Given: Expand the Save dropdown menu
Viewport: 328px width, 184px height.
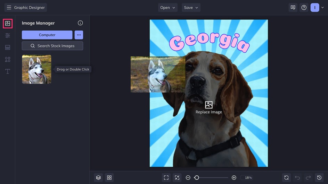Looking at the screenshot, I should click(x=191, y=8).
